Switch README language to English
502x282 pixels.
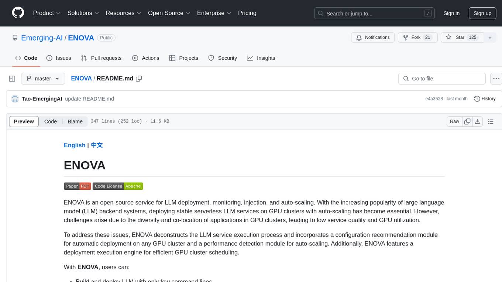[75, 145]
